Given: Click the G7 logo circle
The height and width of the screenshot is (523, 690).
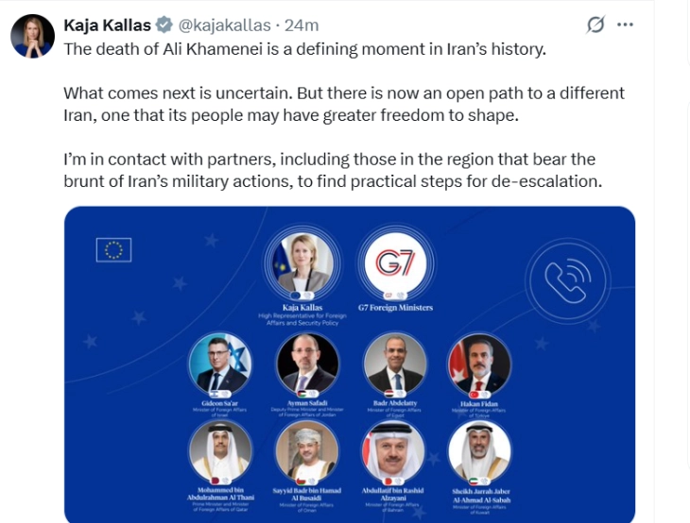Looking at the screenshot, I should point(395,264).
